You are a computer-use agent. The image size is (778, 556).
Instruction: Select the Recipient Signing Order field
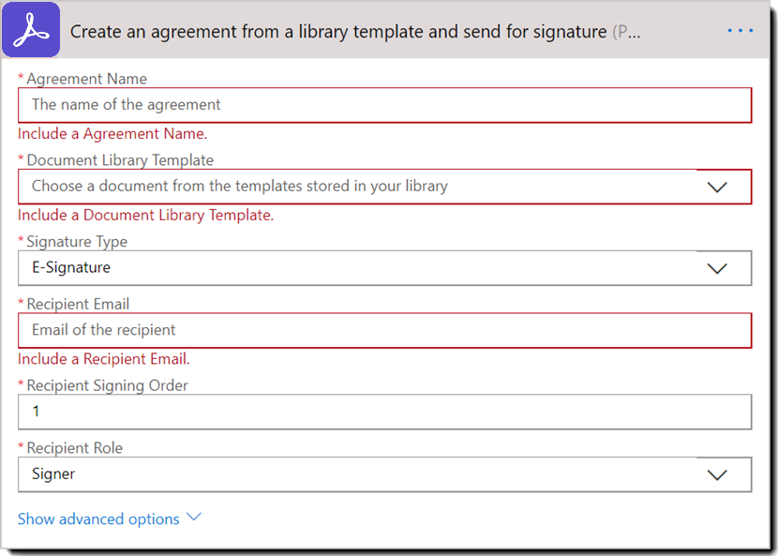(384, 412)
